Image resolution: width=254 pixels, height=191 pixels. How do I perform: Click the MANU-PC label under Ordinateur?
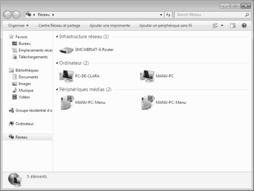(x=165, y=76)
